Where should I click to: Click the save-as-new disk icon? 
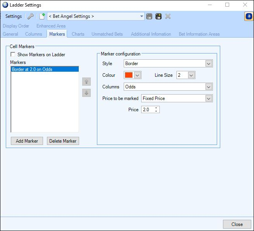(159, 16)
